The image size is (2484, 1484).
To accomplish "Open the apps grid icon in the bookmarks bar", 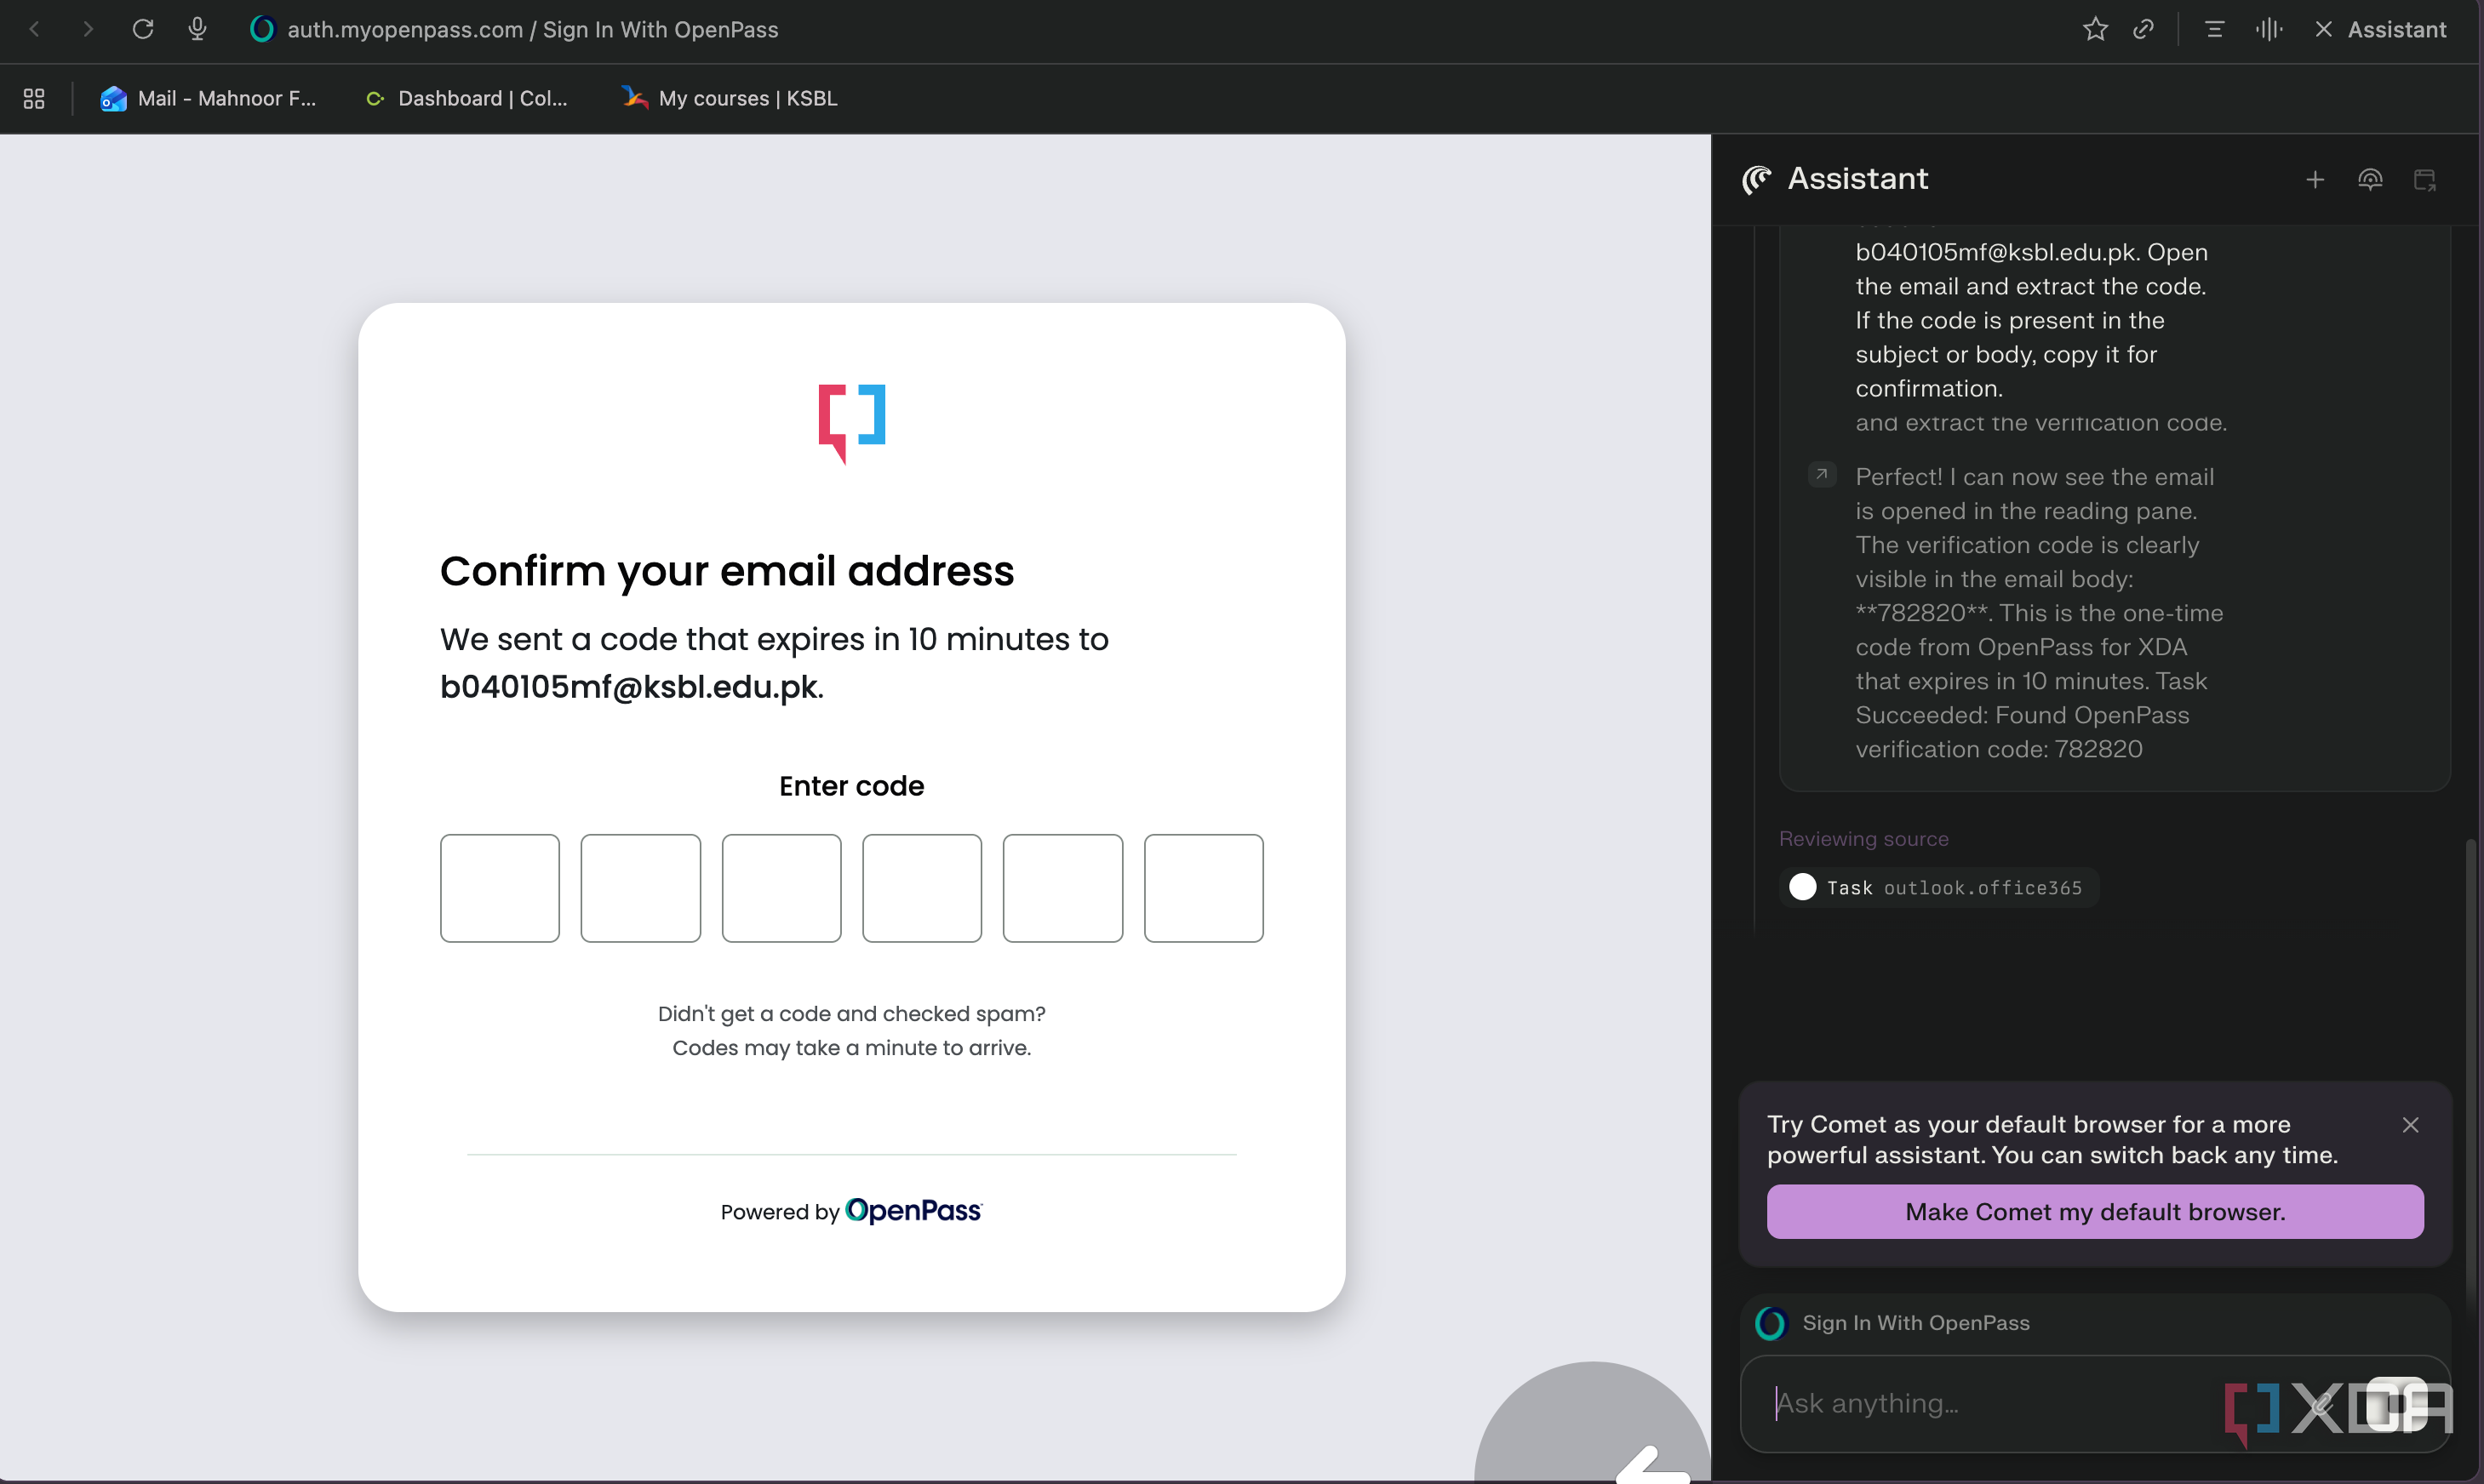I will pyautogui.click(x=34, y=98).
